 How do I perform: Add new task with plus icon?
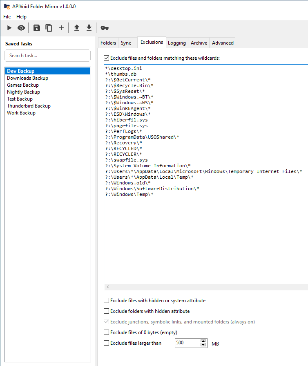(61, 28)
